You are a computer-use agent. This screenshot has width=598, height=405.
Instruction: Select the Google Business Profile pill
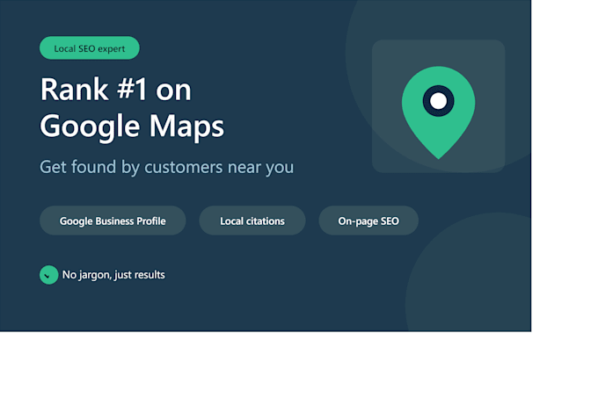click(x=113, y=221)
